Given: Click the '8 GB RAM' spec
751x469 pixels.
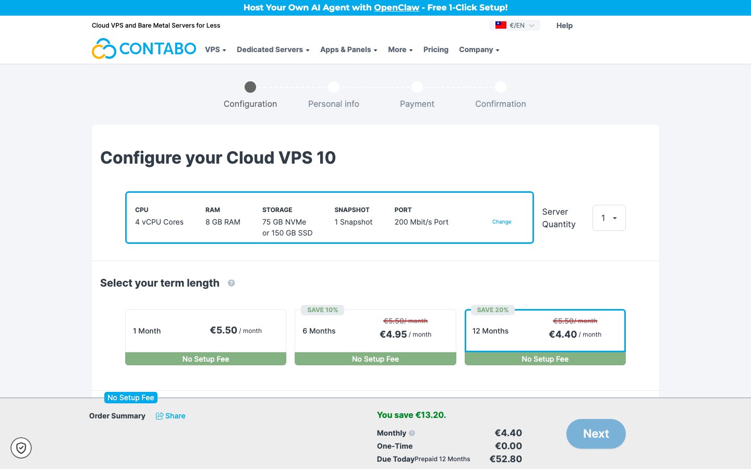Looking at the screenshot, I should tap(223, 222).
